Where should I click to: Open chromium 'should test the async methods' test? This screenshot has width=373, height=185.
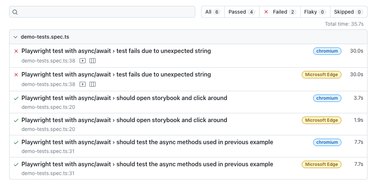click(147, 142)
